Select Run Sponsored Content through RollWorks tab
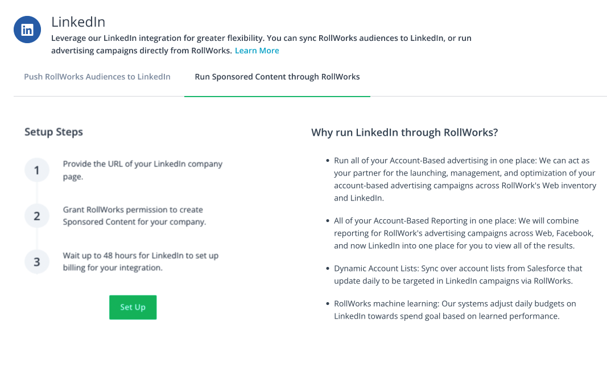Viewport: 607px width, 372px height. click(x=277, y=77)
